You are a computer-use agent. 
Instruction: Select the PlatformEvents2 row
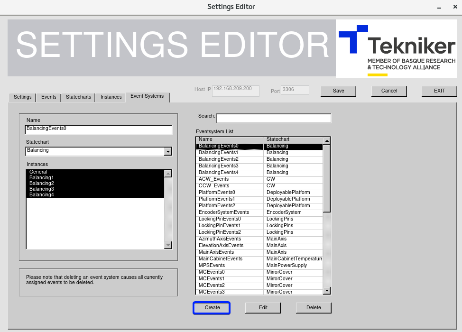pyautogui.click(x=259, y=206)
